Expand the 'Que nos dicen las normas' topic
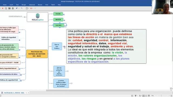The height and width of the screenshot is (97, 173). click(68, 71)
